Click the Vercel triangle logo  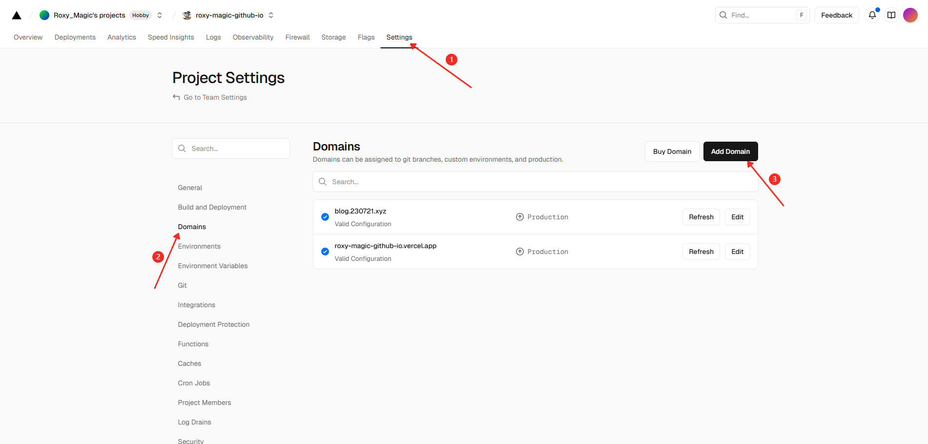17,16
